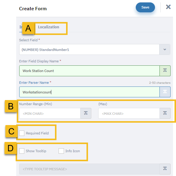Click the localization icon beside Work Station Count

pos(165,71)
